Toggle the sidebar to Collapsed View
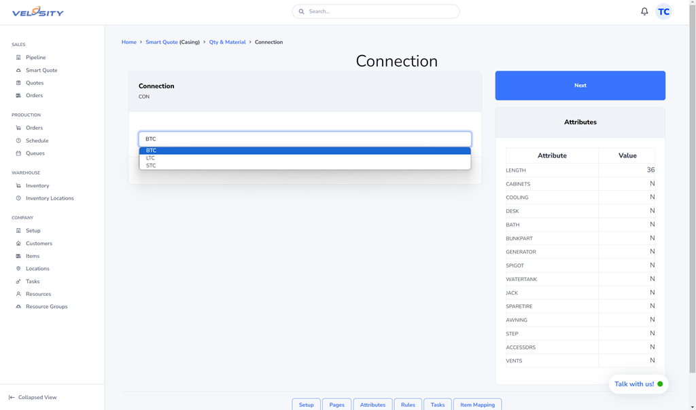 [33, 397]
